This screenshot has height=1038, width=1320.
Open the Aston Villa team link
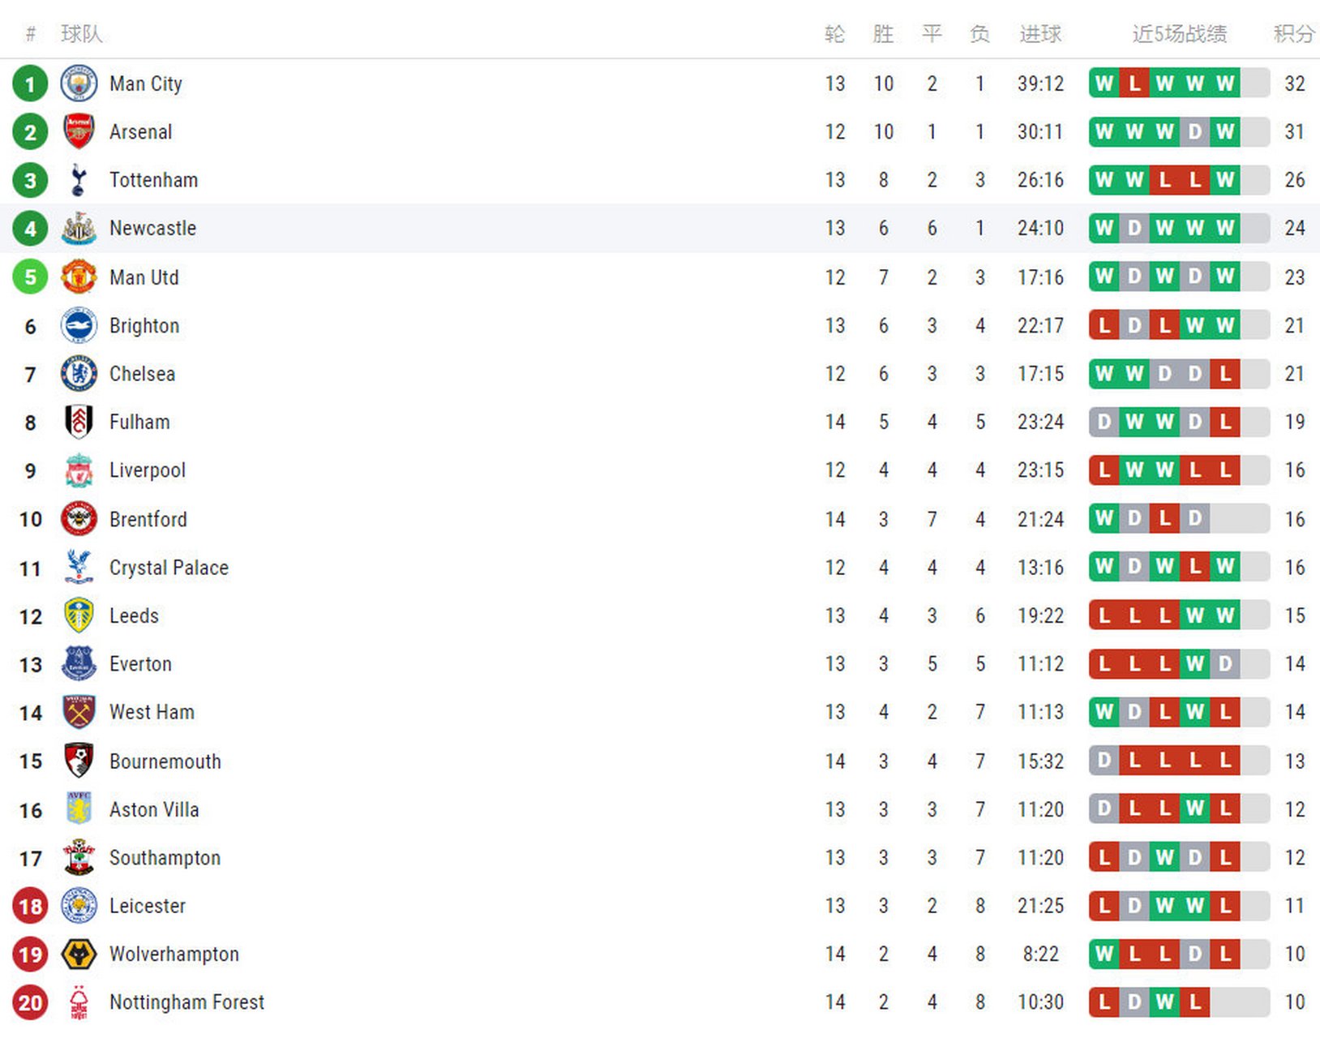(154, 809)
